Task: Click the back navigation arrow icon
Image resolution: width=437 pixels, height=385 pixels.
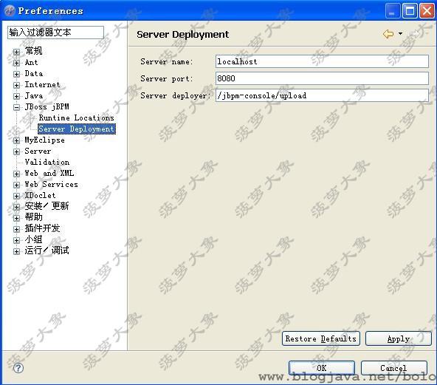Action: (x=388, y=34)
